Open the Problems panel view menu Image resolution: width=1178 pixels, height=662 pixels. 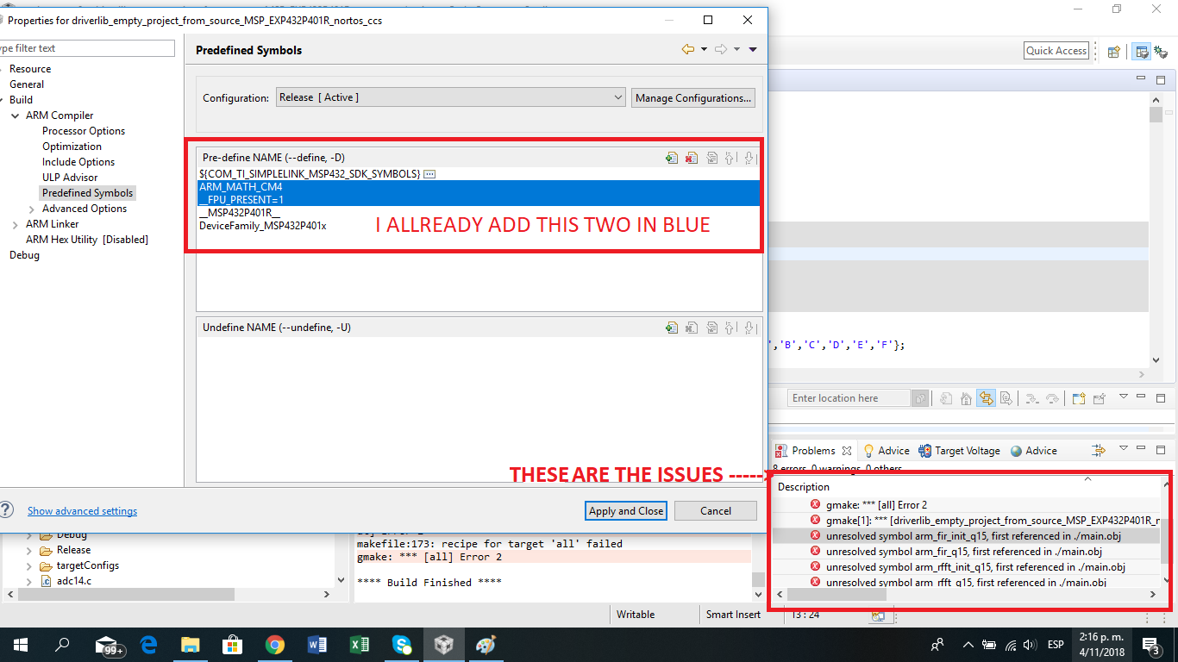[1124, 448]
